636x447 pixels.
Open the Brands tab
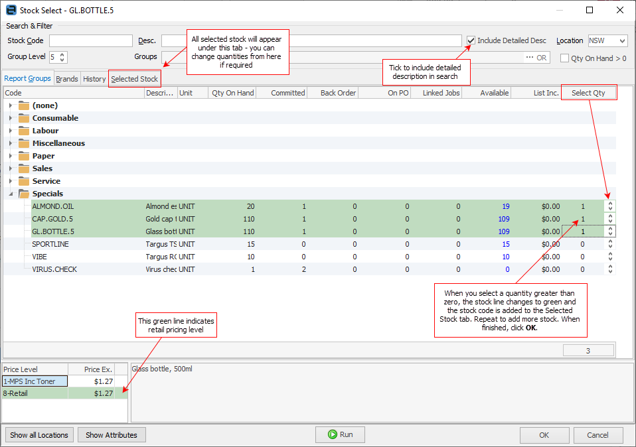(66, 79)
